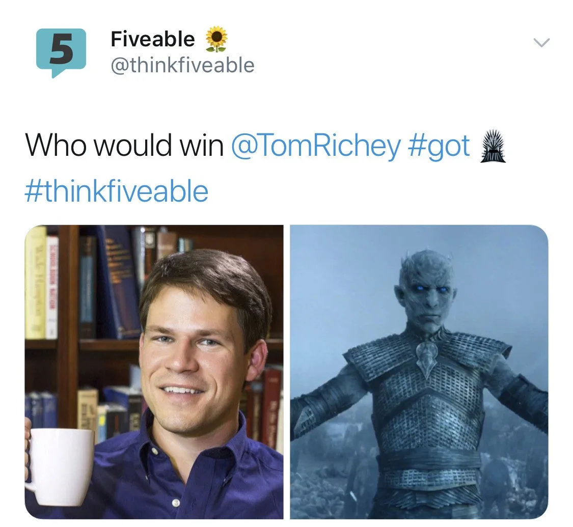View the Night King photo
The height and width of the screenshot is (527, 573).
[419, 372]
